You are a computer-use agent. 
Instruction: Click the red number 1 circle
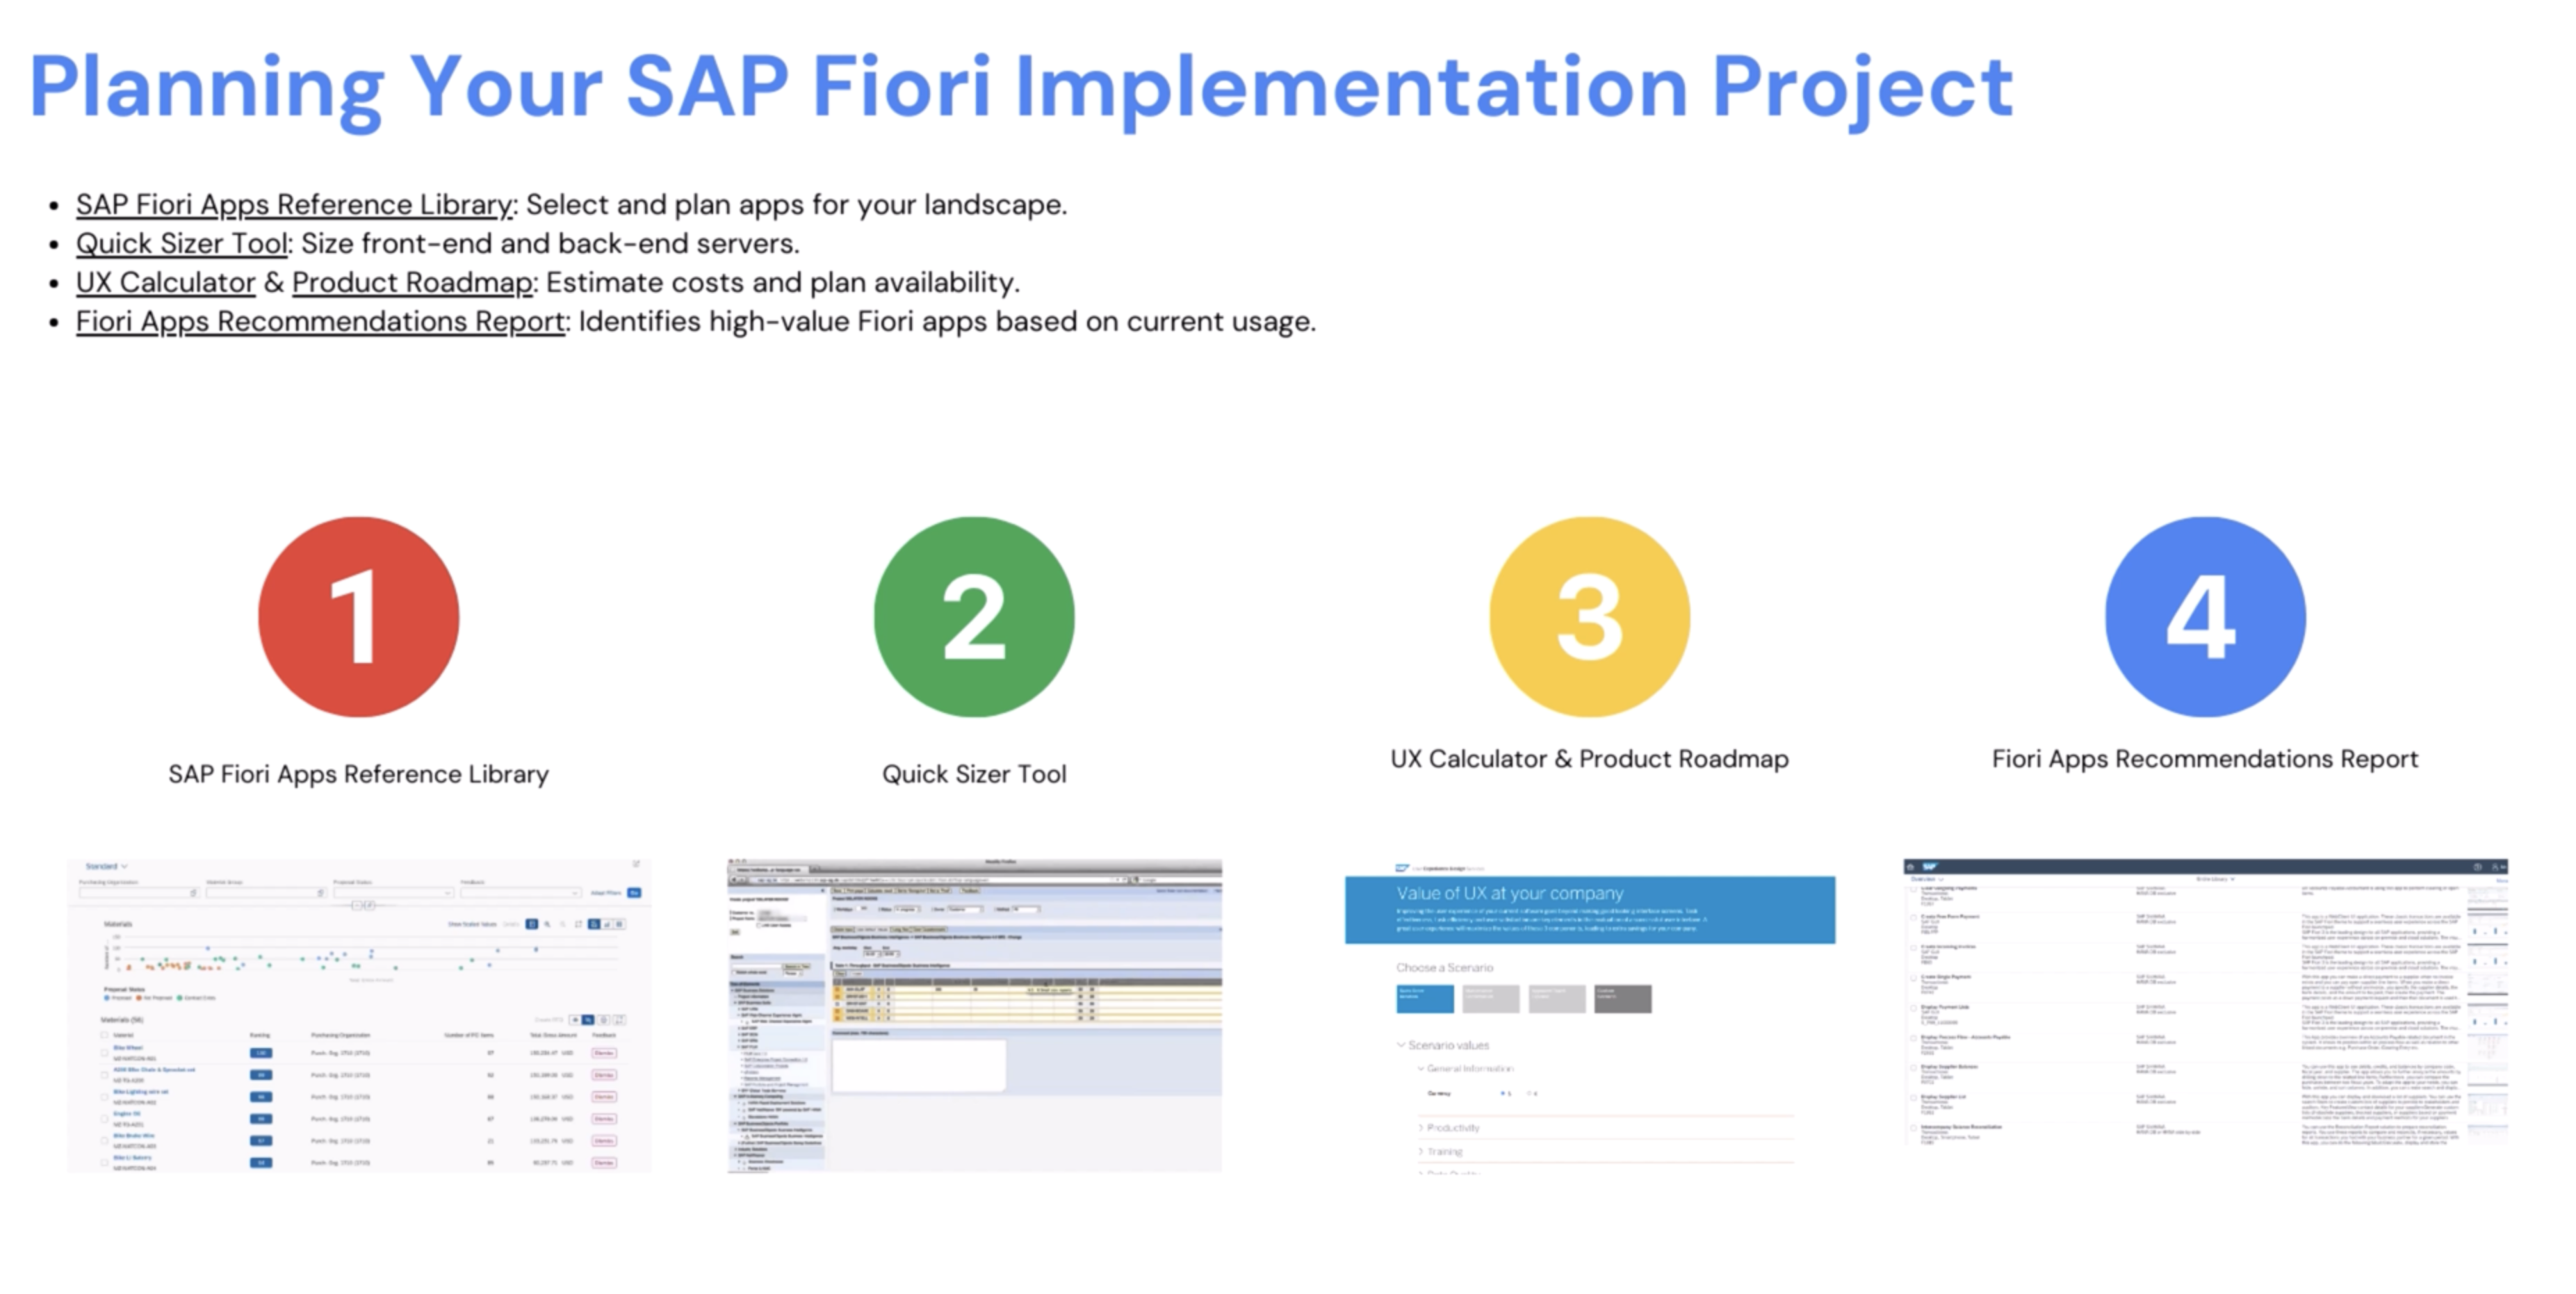tap(359, 617)
